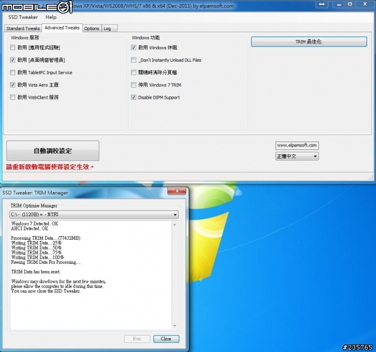
Task: Click the Close button in TRIM Manager
Action: pos(166,339)
